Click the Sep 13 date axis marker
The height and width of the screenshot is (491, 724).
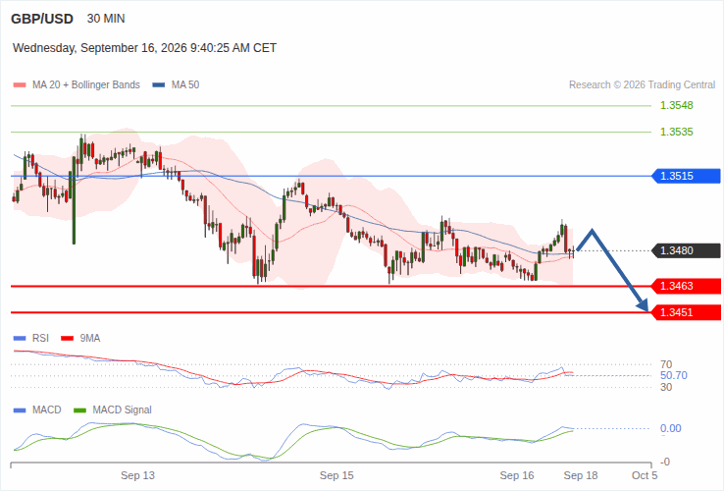coord(137,475)
